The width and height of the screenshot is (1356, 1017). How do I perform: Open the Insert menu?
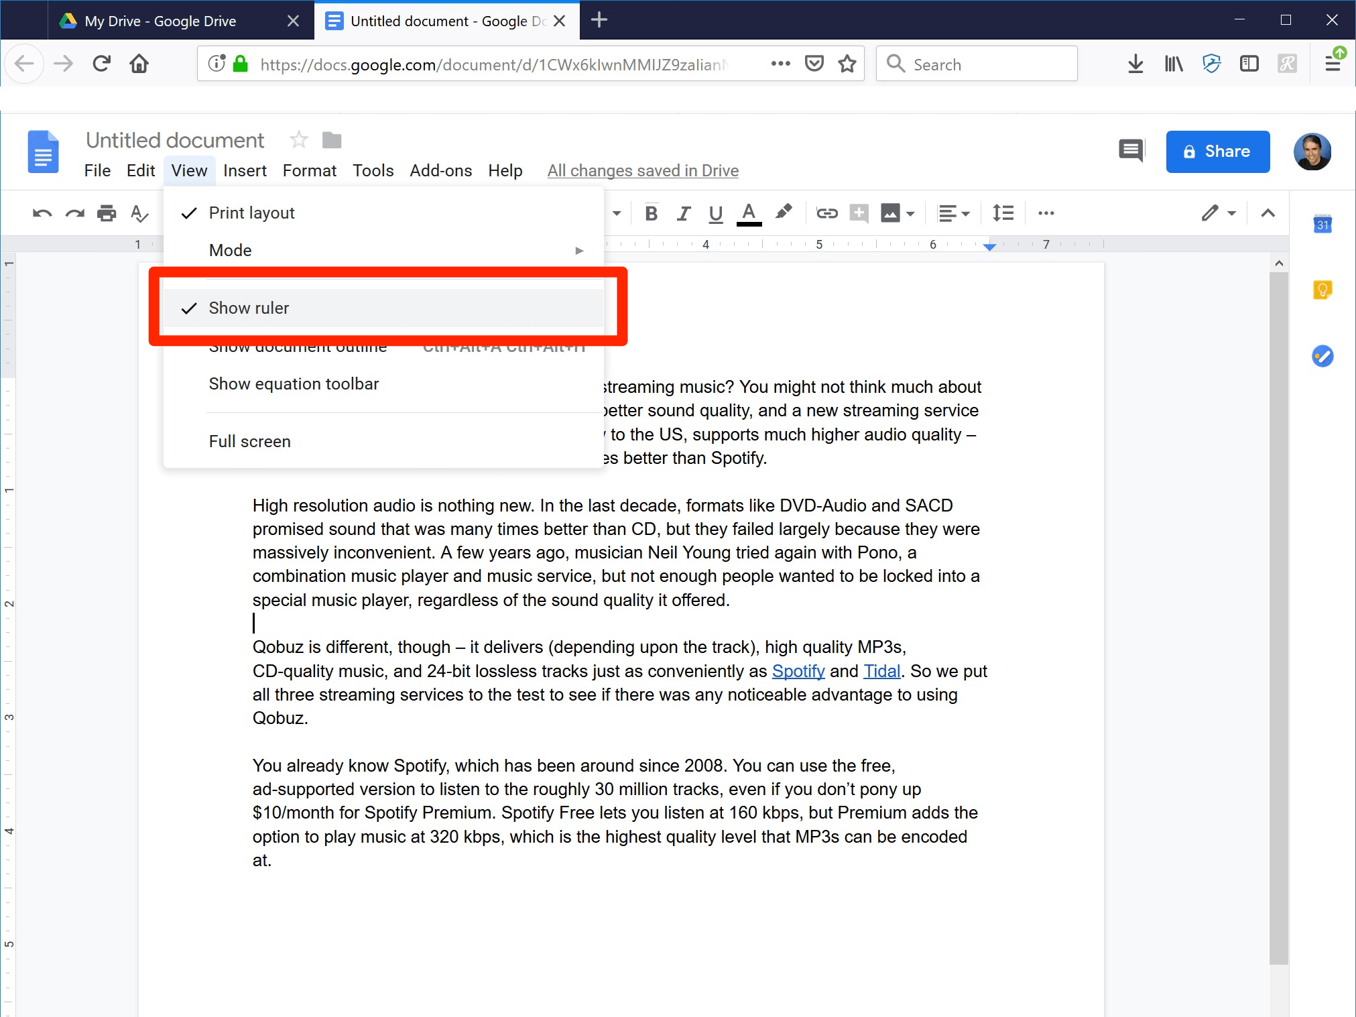tap(245, 171)
